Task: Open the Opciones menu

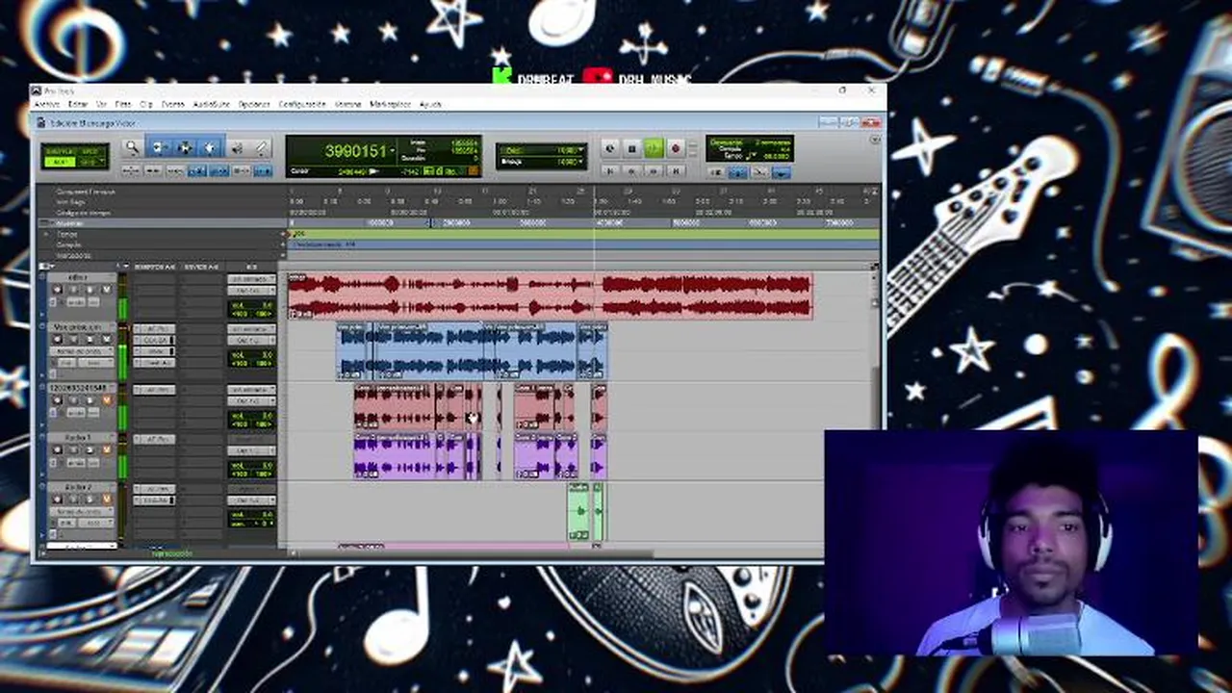Action: 254,104
